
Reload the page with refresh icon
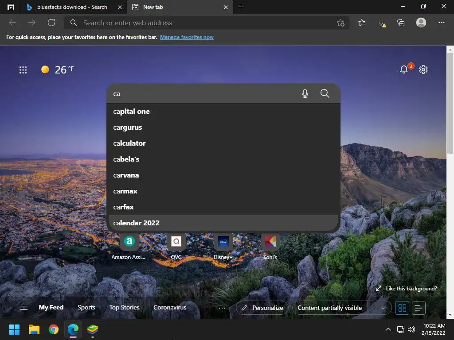[51, 23]
